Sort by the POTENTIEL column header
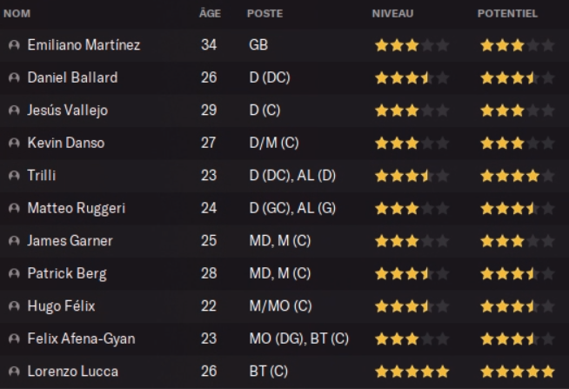Viewport: 569px width, 389px height. pyautogui.click(x=507, y=14)
